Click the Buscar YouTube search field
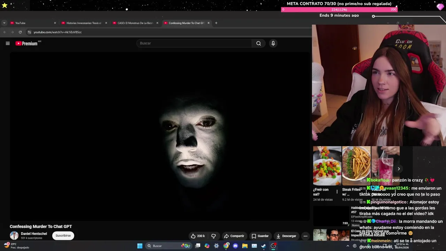 pyautogui.click(x=194, y=43)
